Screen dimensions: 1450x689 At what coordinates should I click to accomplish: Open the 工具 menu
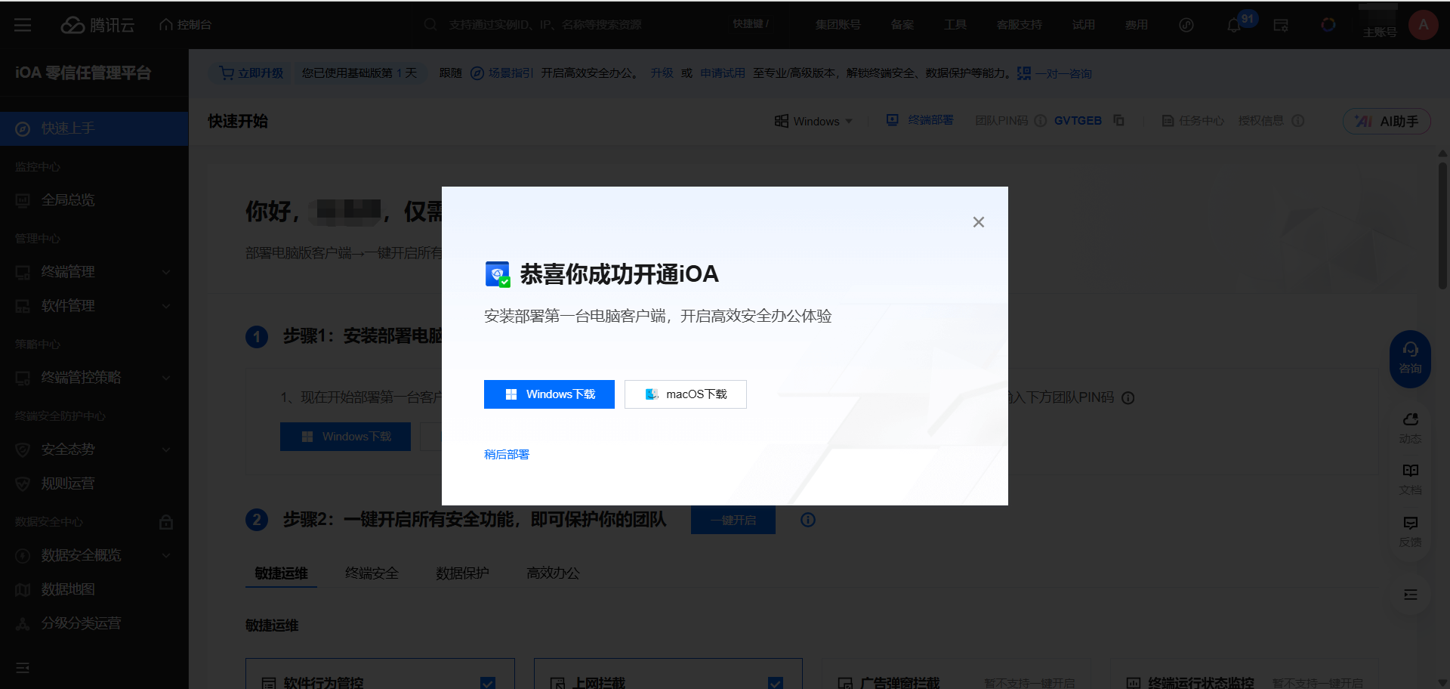pyautogui.click(x=955, y=25)
